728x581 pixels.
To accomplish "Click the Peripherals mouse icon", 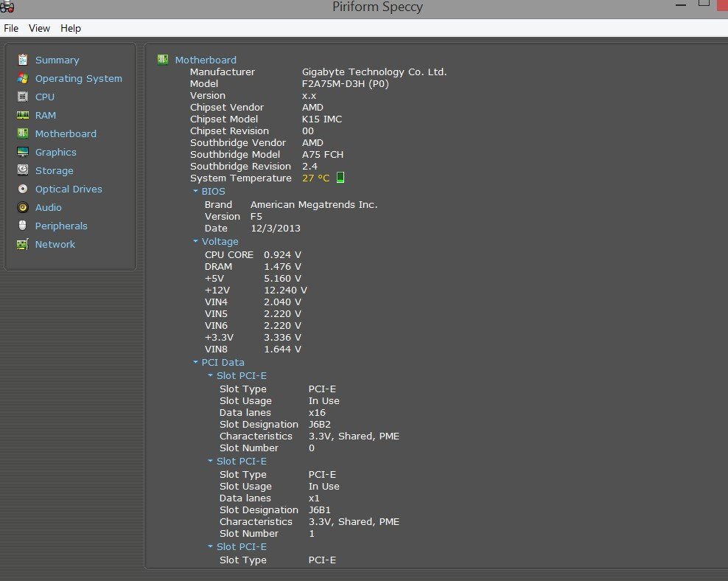I will [x=23, y=226].
